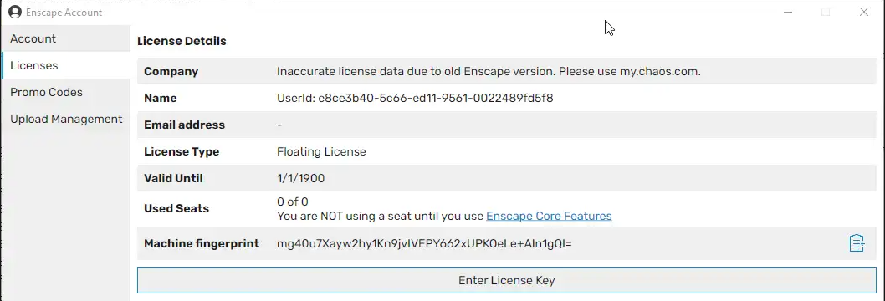Image resolution: width=885 pixels, height=301 pixels.
Task: Click the License Details heading
Action: coord(182,41)
